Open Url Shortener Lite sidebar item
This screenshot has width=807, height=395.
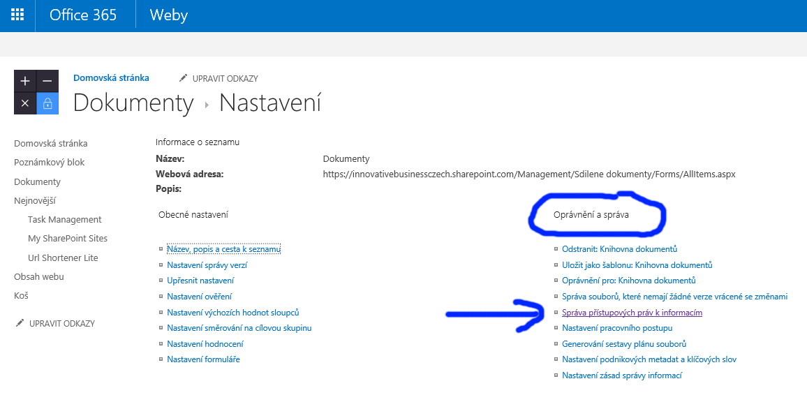pos(63,258)
